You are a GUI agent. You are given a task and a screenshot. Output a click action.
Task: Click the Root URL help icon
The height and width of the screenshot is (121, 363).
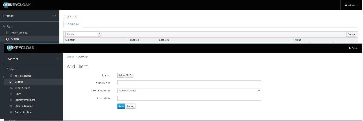point(109,98)
